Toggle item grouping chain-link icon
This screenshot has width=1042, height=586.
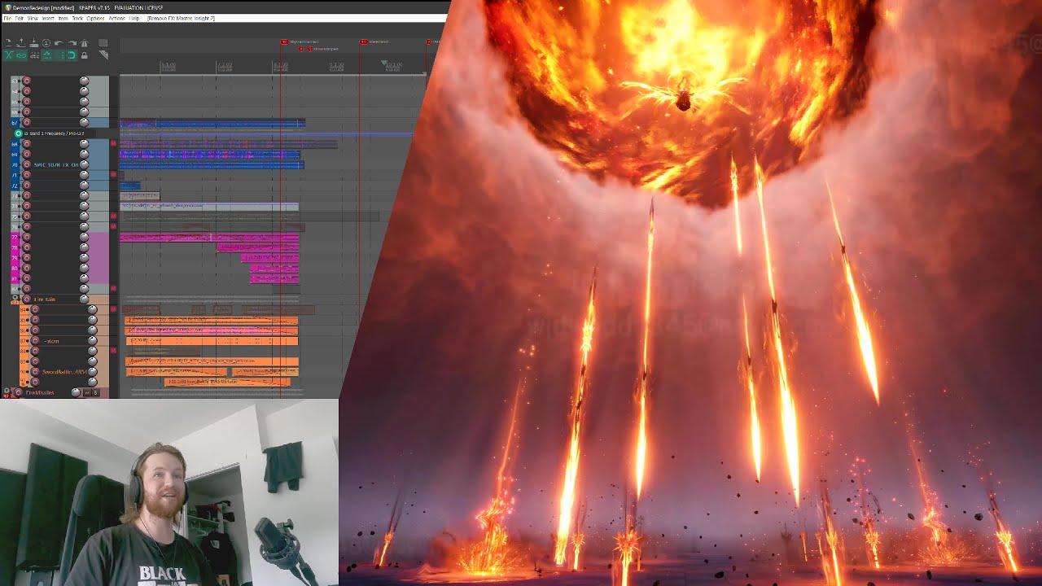click(21, 55)
